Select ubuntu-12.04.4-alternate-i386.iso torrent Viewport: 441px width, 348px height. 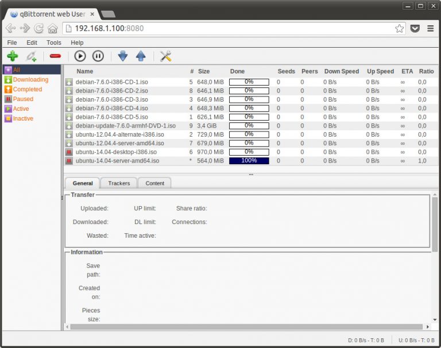[x=251, y=134]
